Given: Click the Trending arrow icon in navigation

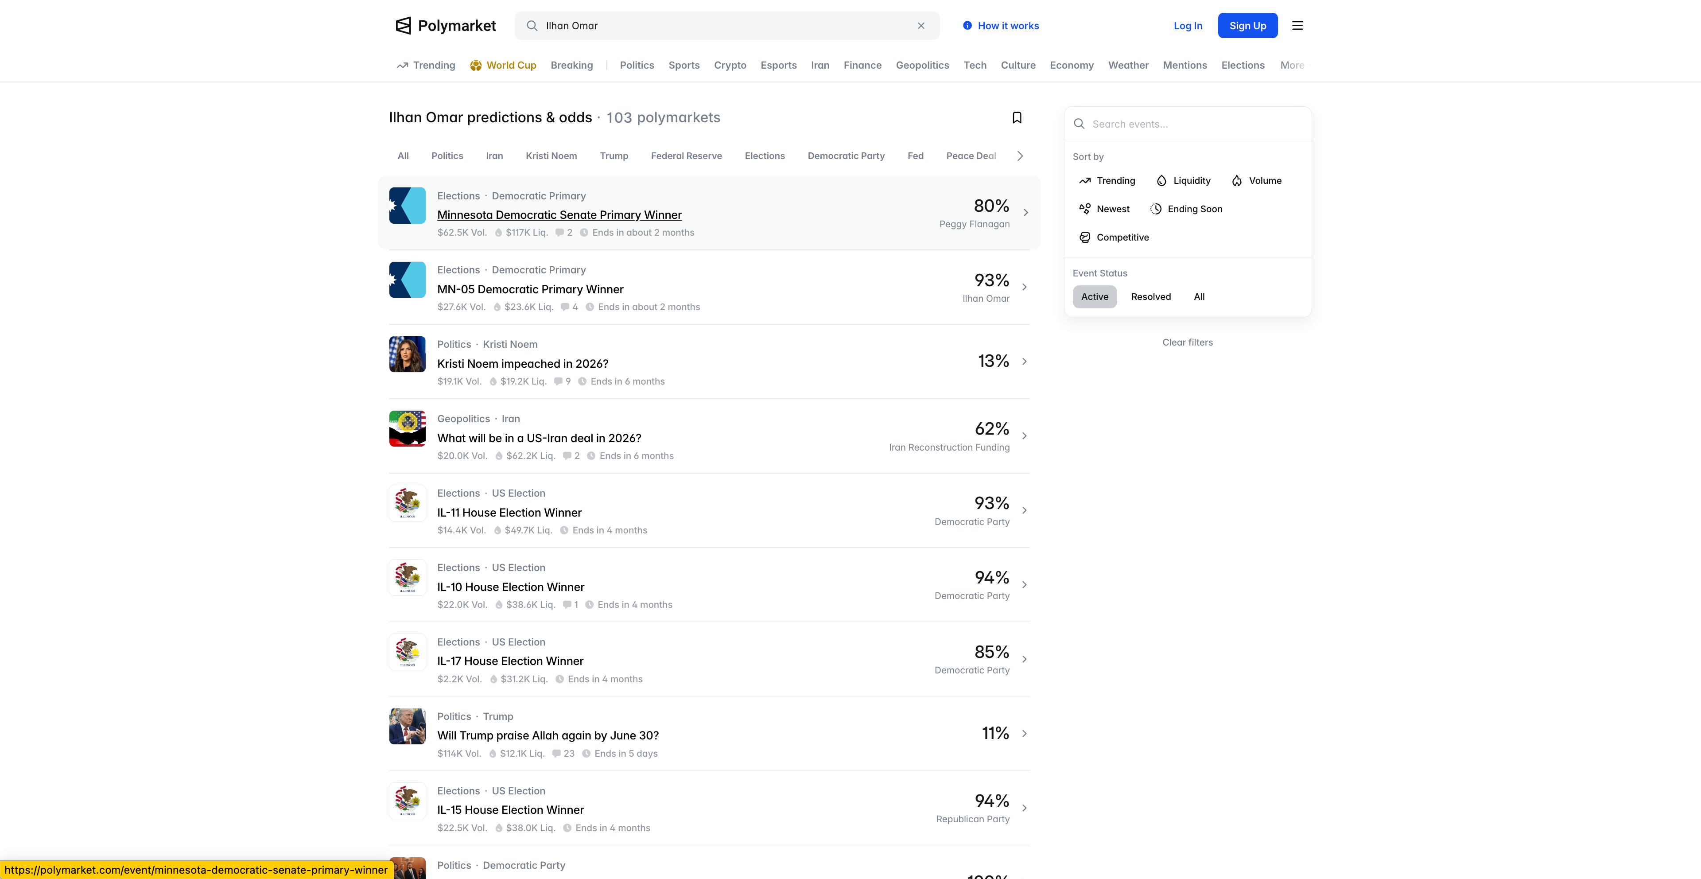Looking at the screenshot, I should pyautogui.click(x=402, y=66).
